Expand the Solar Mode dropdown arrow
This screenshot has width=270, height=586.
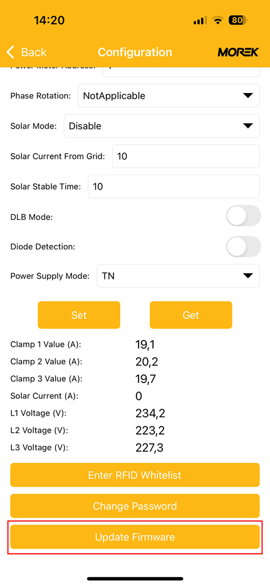point(247,126)
